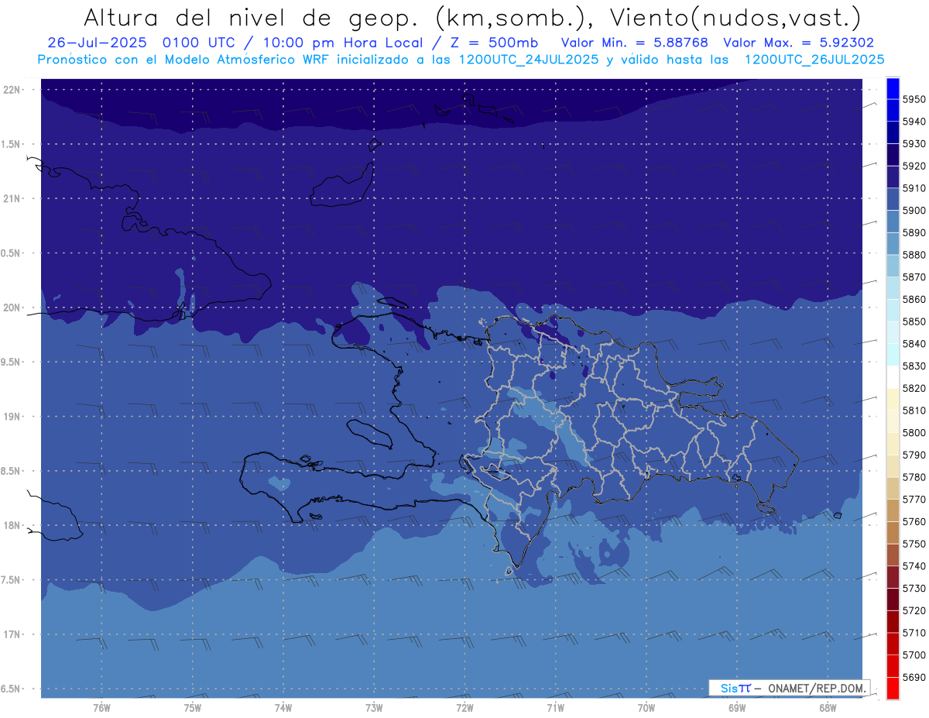Screen dimensions: 929x718
Task: Click the 5880 legend value
Action: [914, 255]
